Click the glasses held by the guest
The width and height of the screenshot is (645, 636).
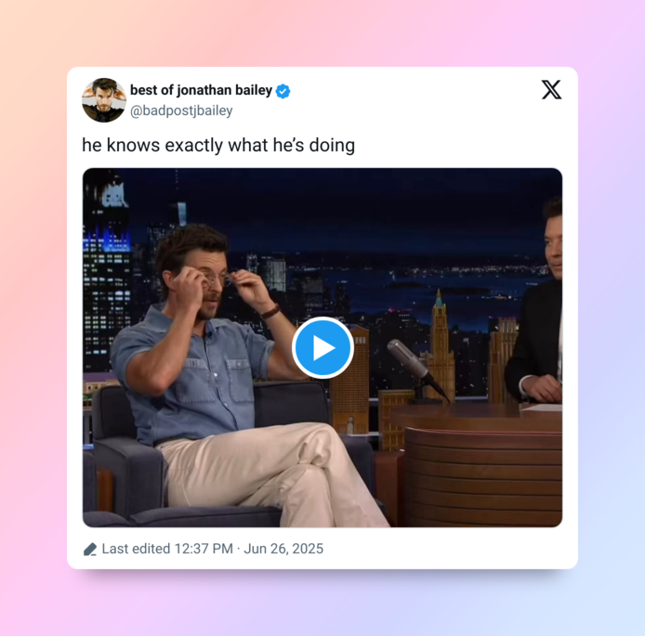pyautogui.click(x=217, y=279)
